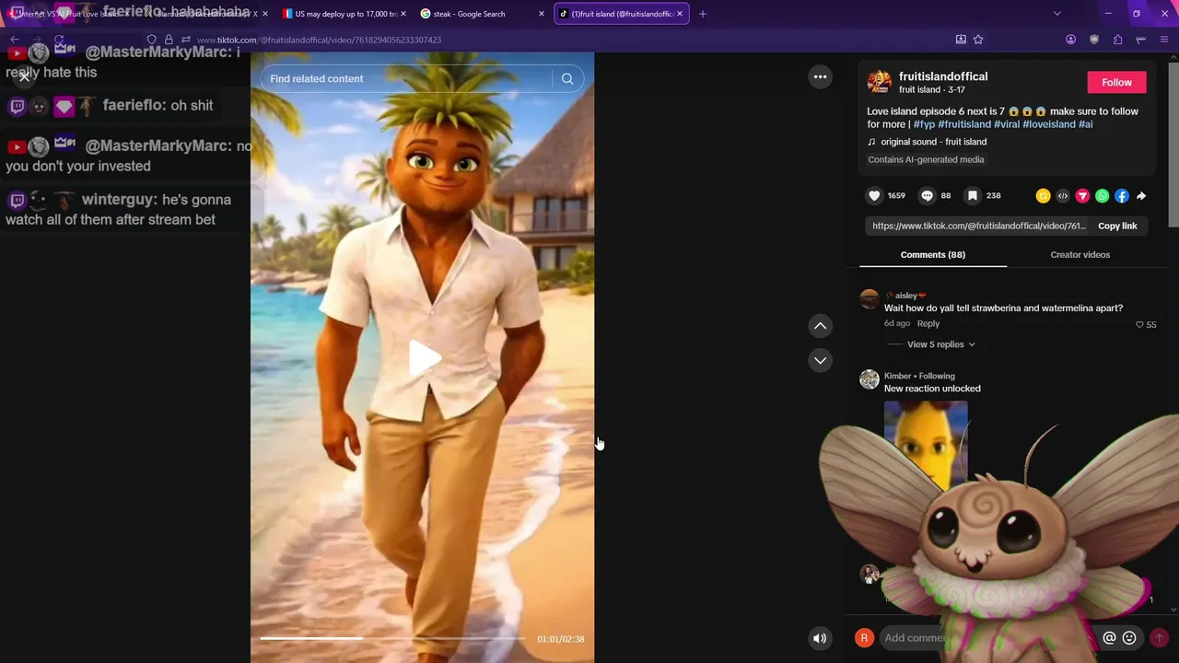The image size is (1179, 663).
Task: Click the video link URL text box
Action: tap(978, 226)
